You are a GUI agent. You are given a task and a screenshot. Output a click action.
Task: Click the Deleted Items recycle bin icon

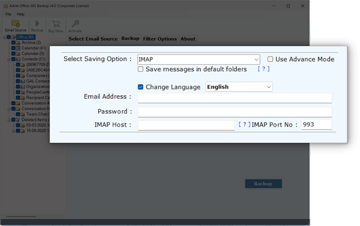click(x=18, y=120)
